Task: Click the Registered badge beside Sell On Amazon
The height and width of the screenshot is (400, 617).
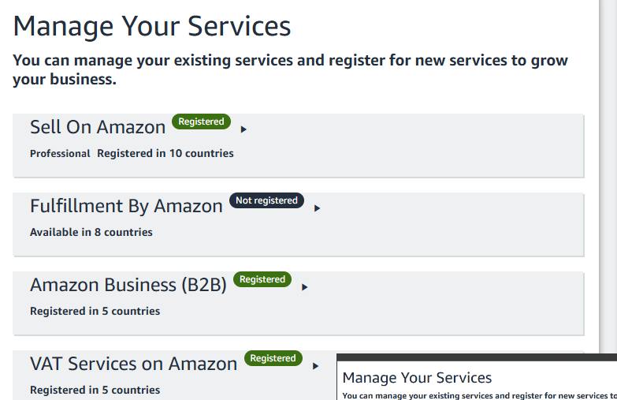Action: [x=201, y=121]
